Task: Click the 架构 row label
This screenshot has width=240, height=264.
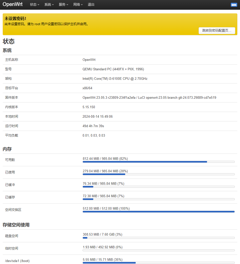Action: (8, 79)
